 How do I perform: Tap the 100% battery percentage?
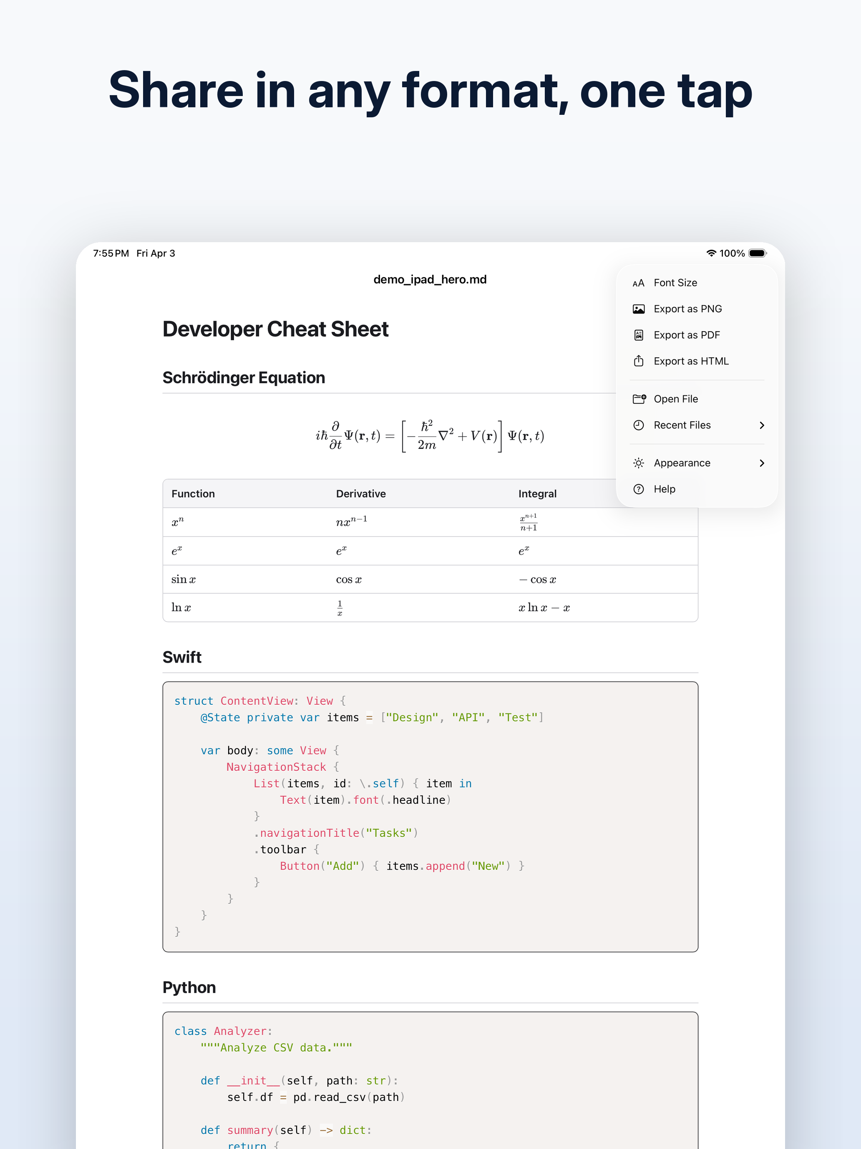click(x=732, y=253)
